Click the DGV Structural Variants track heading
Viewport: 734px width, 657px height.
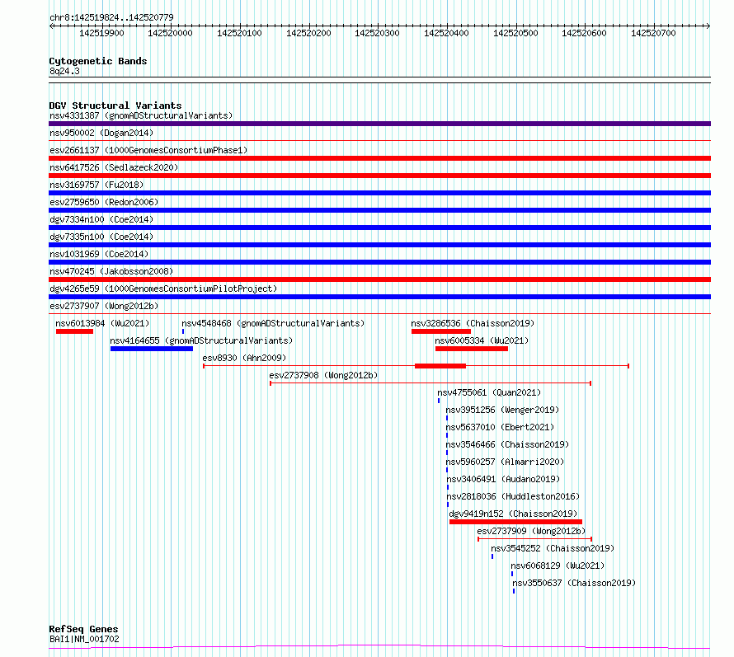click(x=115, y=106)
